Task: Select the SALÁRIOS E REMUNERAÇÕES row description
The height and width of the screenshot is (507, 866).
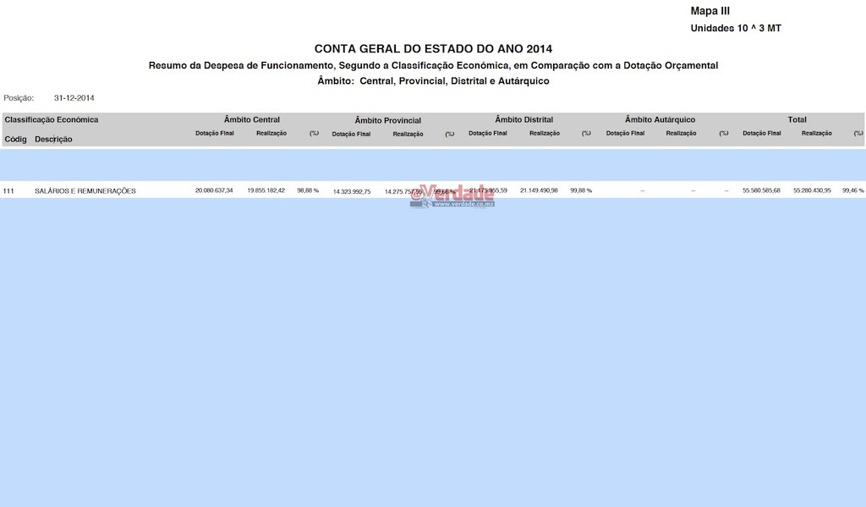Action: (x=85, y=191)
